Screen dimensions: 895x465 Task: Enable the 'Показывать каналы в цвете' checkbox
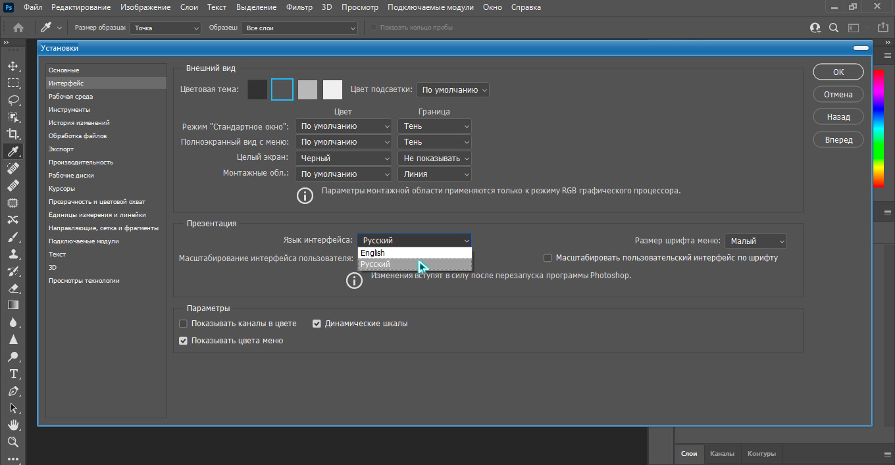click(x=184, y=324)
